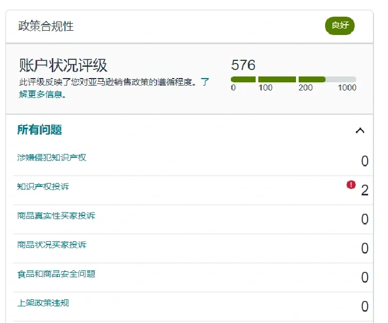
Task: Select the 知识产权投诉 link
Action: click(x=43, y=187)
